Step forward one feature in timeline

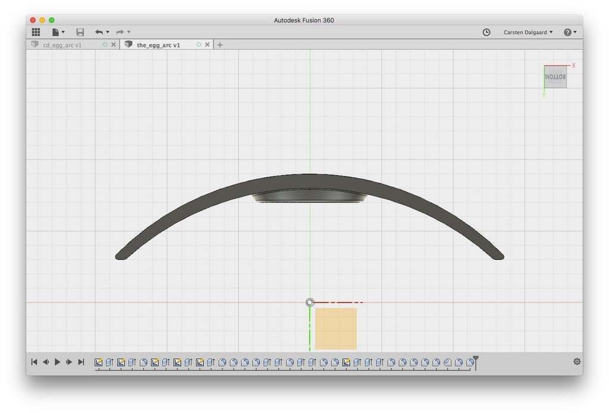69,362
